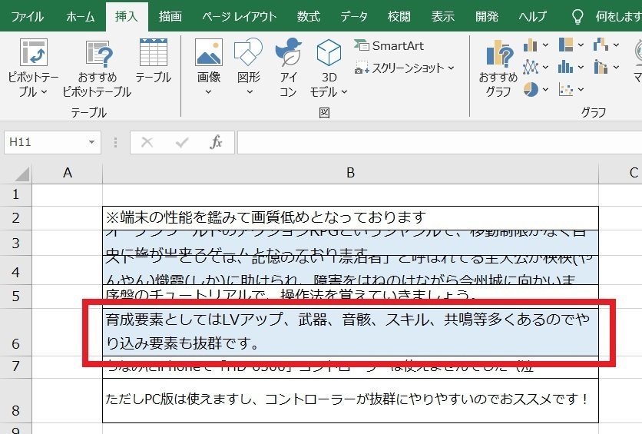642x434 pixels.
Task: Select column C header
Action: click(620, 173)
